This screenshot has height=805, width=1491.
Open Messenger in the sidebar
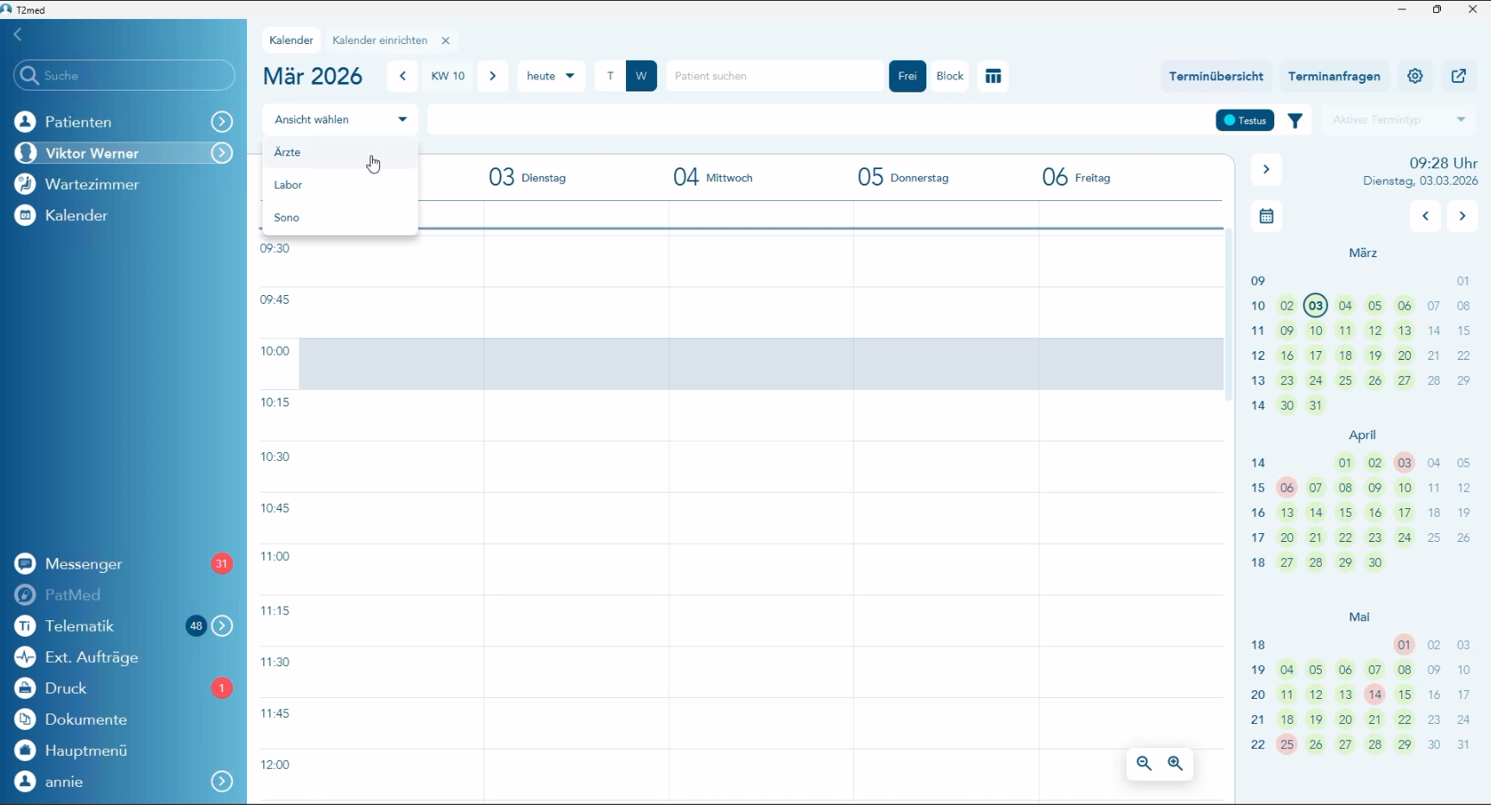(x=84, y=564)
